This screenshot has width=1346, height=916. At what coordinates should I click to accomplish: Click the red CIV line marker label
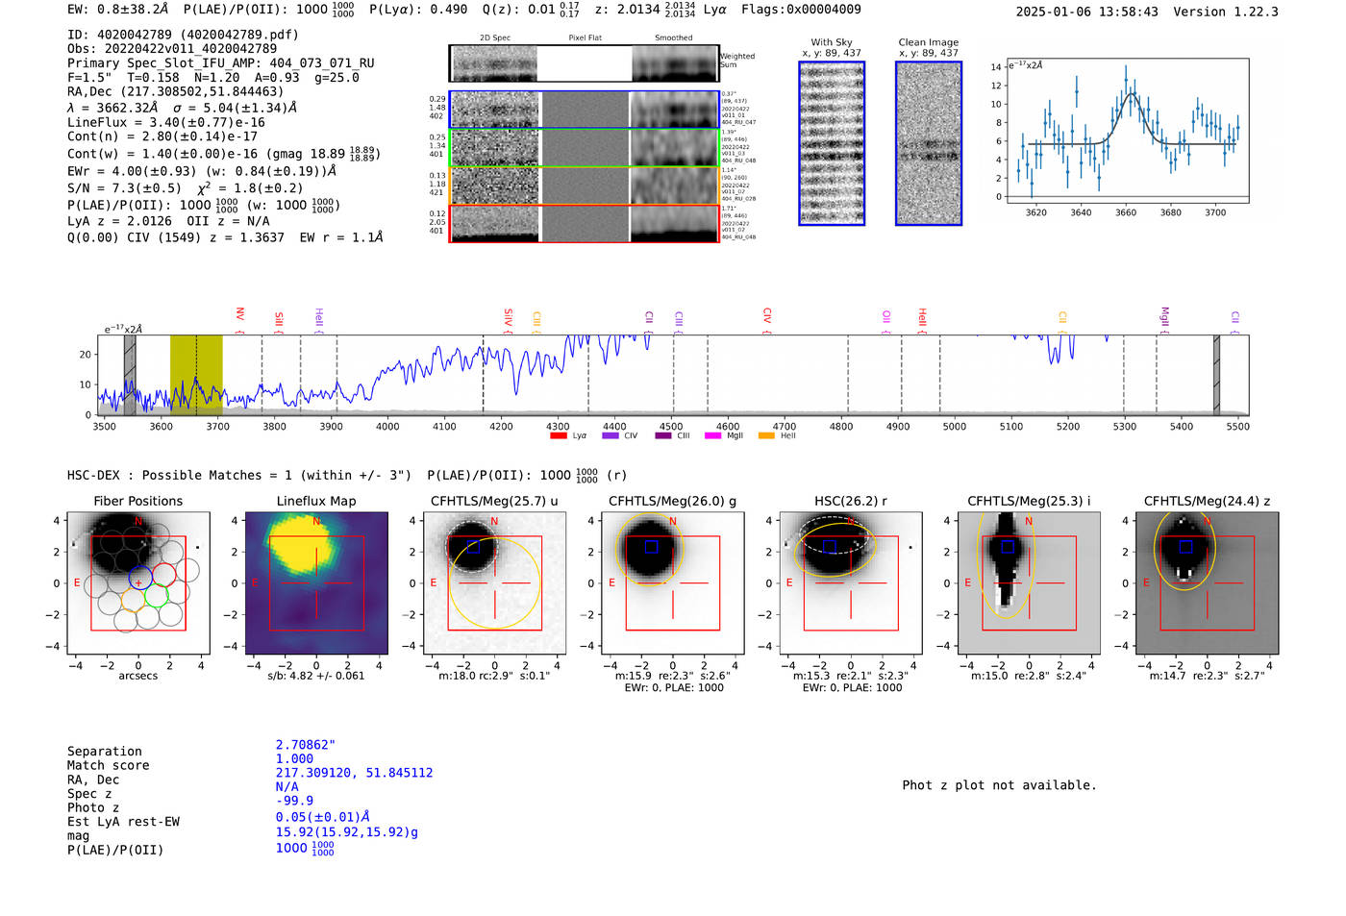[767, 315]
